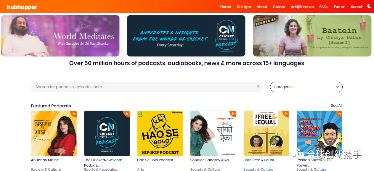Expand the Categories dropdown
The width and height of the screenshot is (374, 171).
(x=306, y=87)
